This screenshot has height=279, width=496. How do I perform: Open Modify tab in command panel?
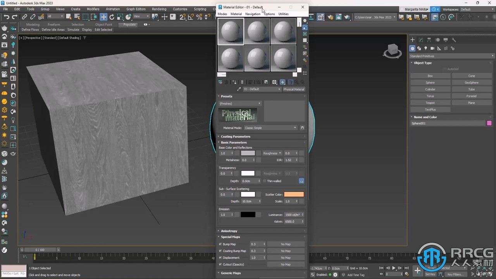(421, 40)
